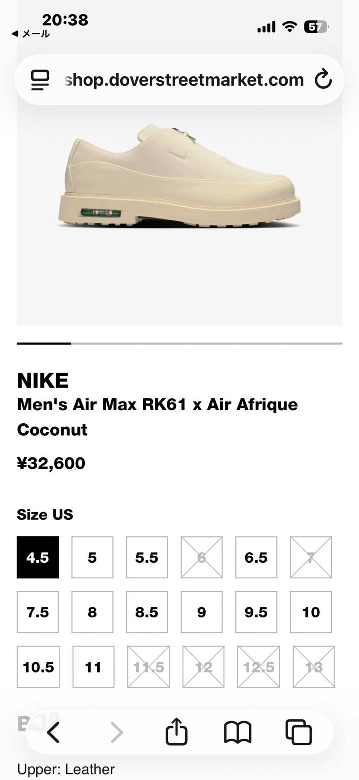
Task: Open the share sheet icon
Action: click(x=176, y=732)
